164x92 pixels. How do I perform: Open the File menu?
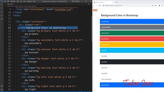(x=5, y=1)
